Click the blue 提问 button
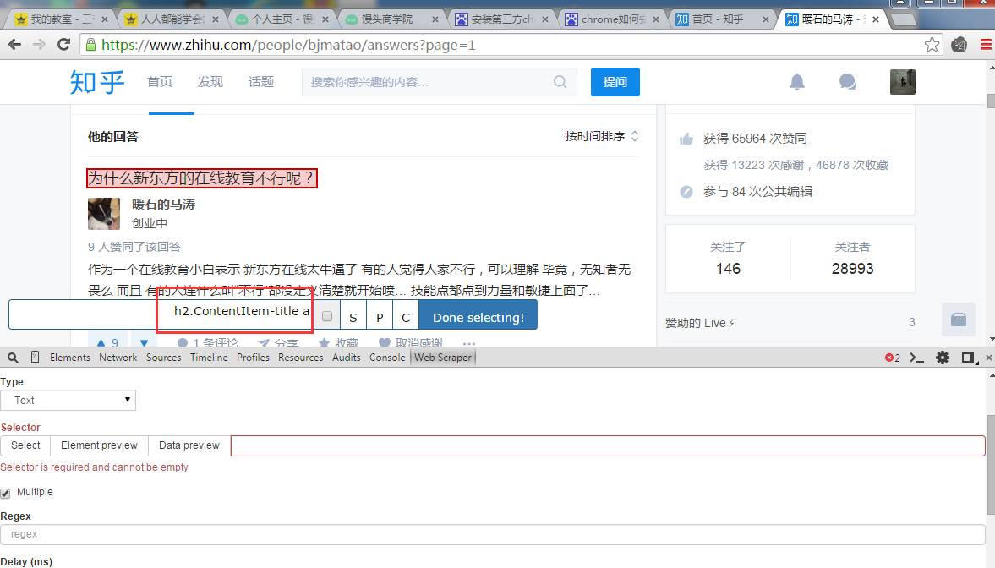This screenshot has height=568, width=995. (615, 82)
